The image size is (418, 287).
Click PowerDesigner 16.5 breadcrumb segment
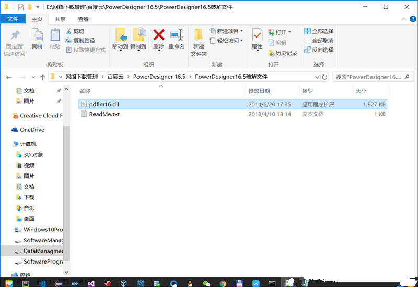tap(159, 77)
